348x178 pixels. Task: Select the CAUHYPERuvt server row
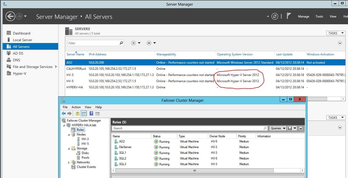coord(205,69)
